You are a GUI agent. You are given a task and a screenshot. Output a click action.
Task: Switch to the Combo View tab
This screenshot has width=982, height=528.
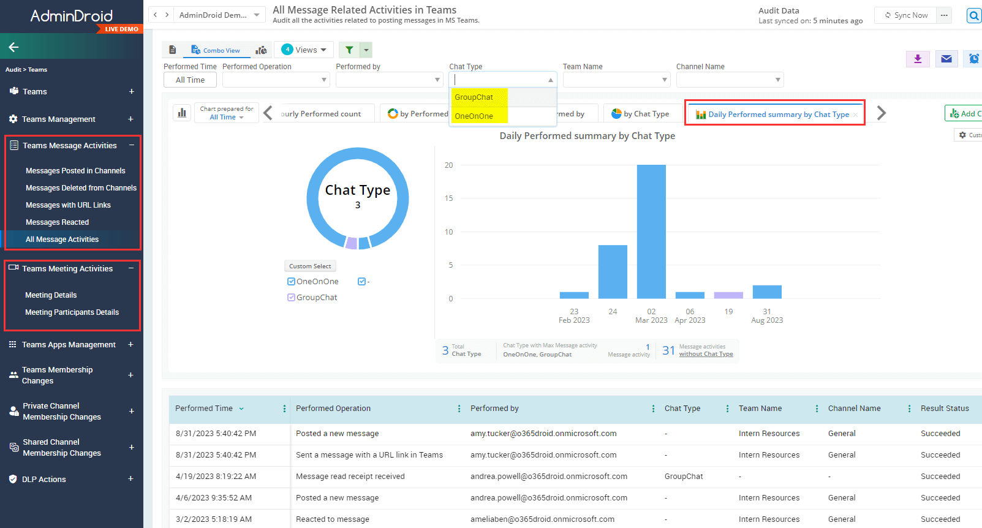click(x=216, y=50)
